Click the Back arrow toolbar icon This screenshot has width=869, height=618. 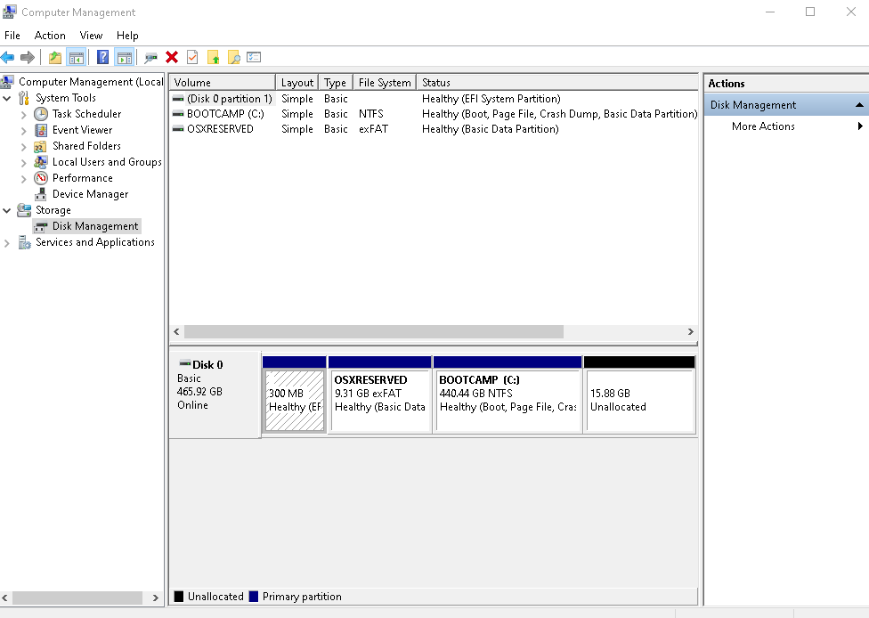pos(8,57)
